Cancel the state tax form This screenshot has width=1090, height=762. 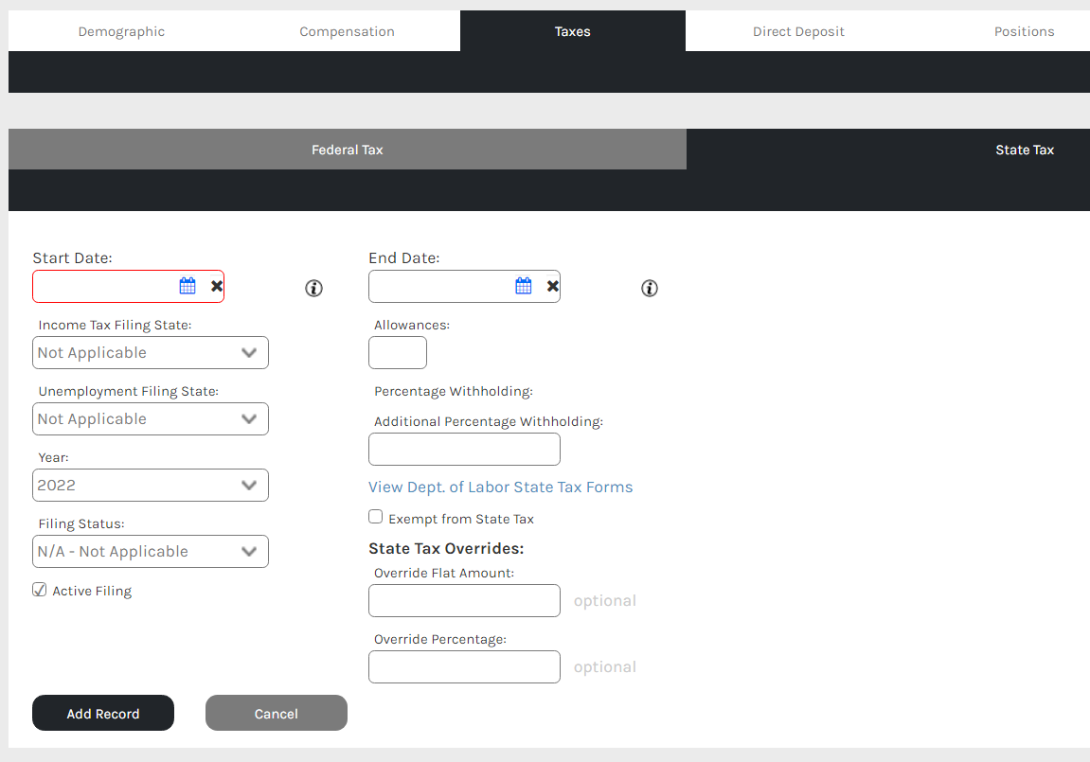(x=276, y=713)
